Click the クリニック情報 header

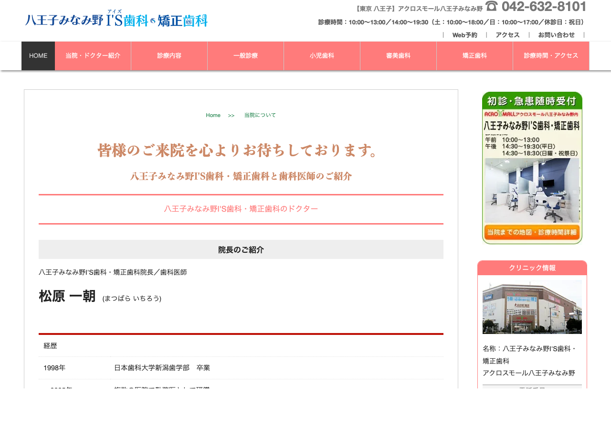coord(532,268)
